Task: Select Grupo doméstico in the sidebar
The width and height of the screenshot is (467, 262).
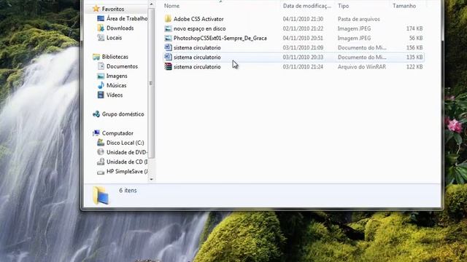Action: click(x=123, y=114)
